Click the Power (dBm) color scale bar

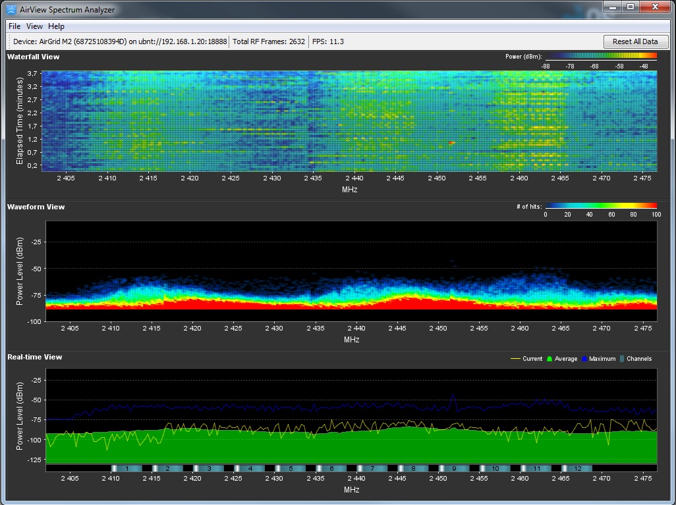coord(601,57)
